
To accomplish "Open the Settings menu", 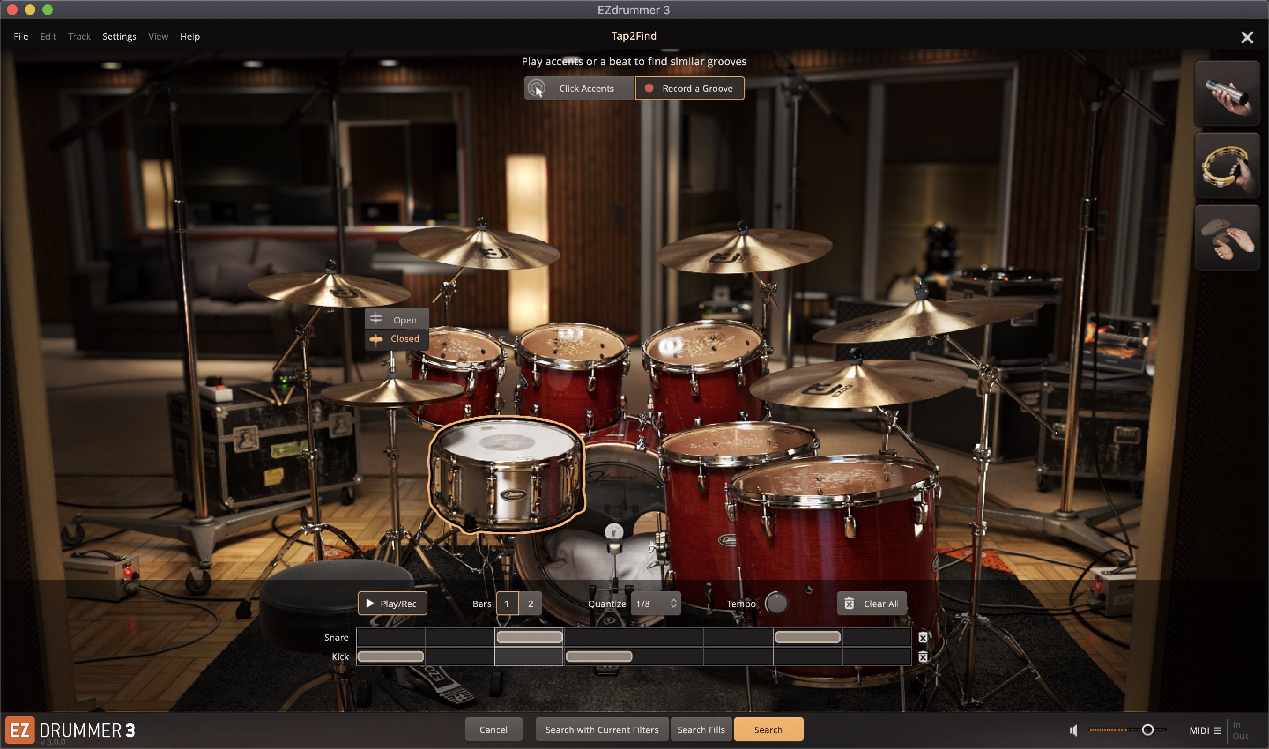I will tap(119, 36).
